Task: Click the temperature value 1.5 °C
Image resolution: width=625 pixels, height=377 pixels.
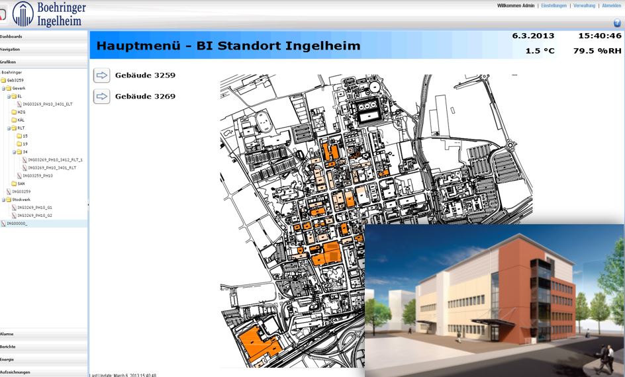Action: point(540,51)
